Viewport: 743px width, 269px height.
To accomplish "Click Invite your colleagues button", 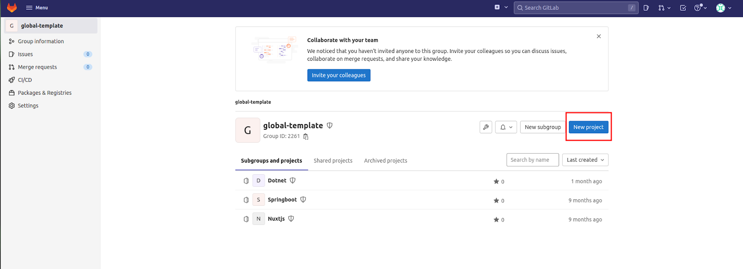I will click(x=339, y=75).
